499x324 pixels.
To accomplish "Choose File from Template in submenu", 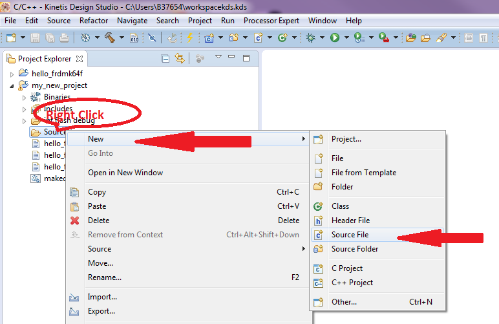I will 377,173.
